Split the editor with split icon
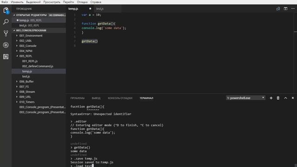This screenshot has width=297, height=167. (x=285, y=9)
